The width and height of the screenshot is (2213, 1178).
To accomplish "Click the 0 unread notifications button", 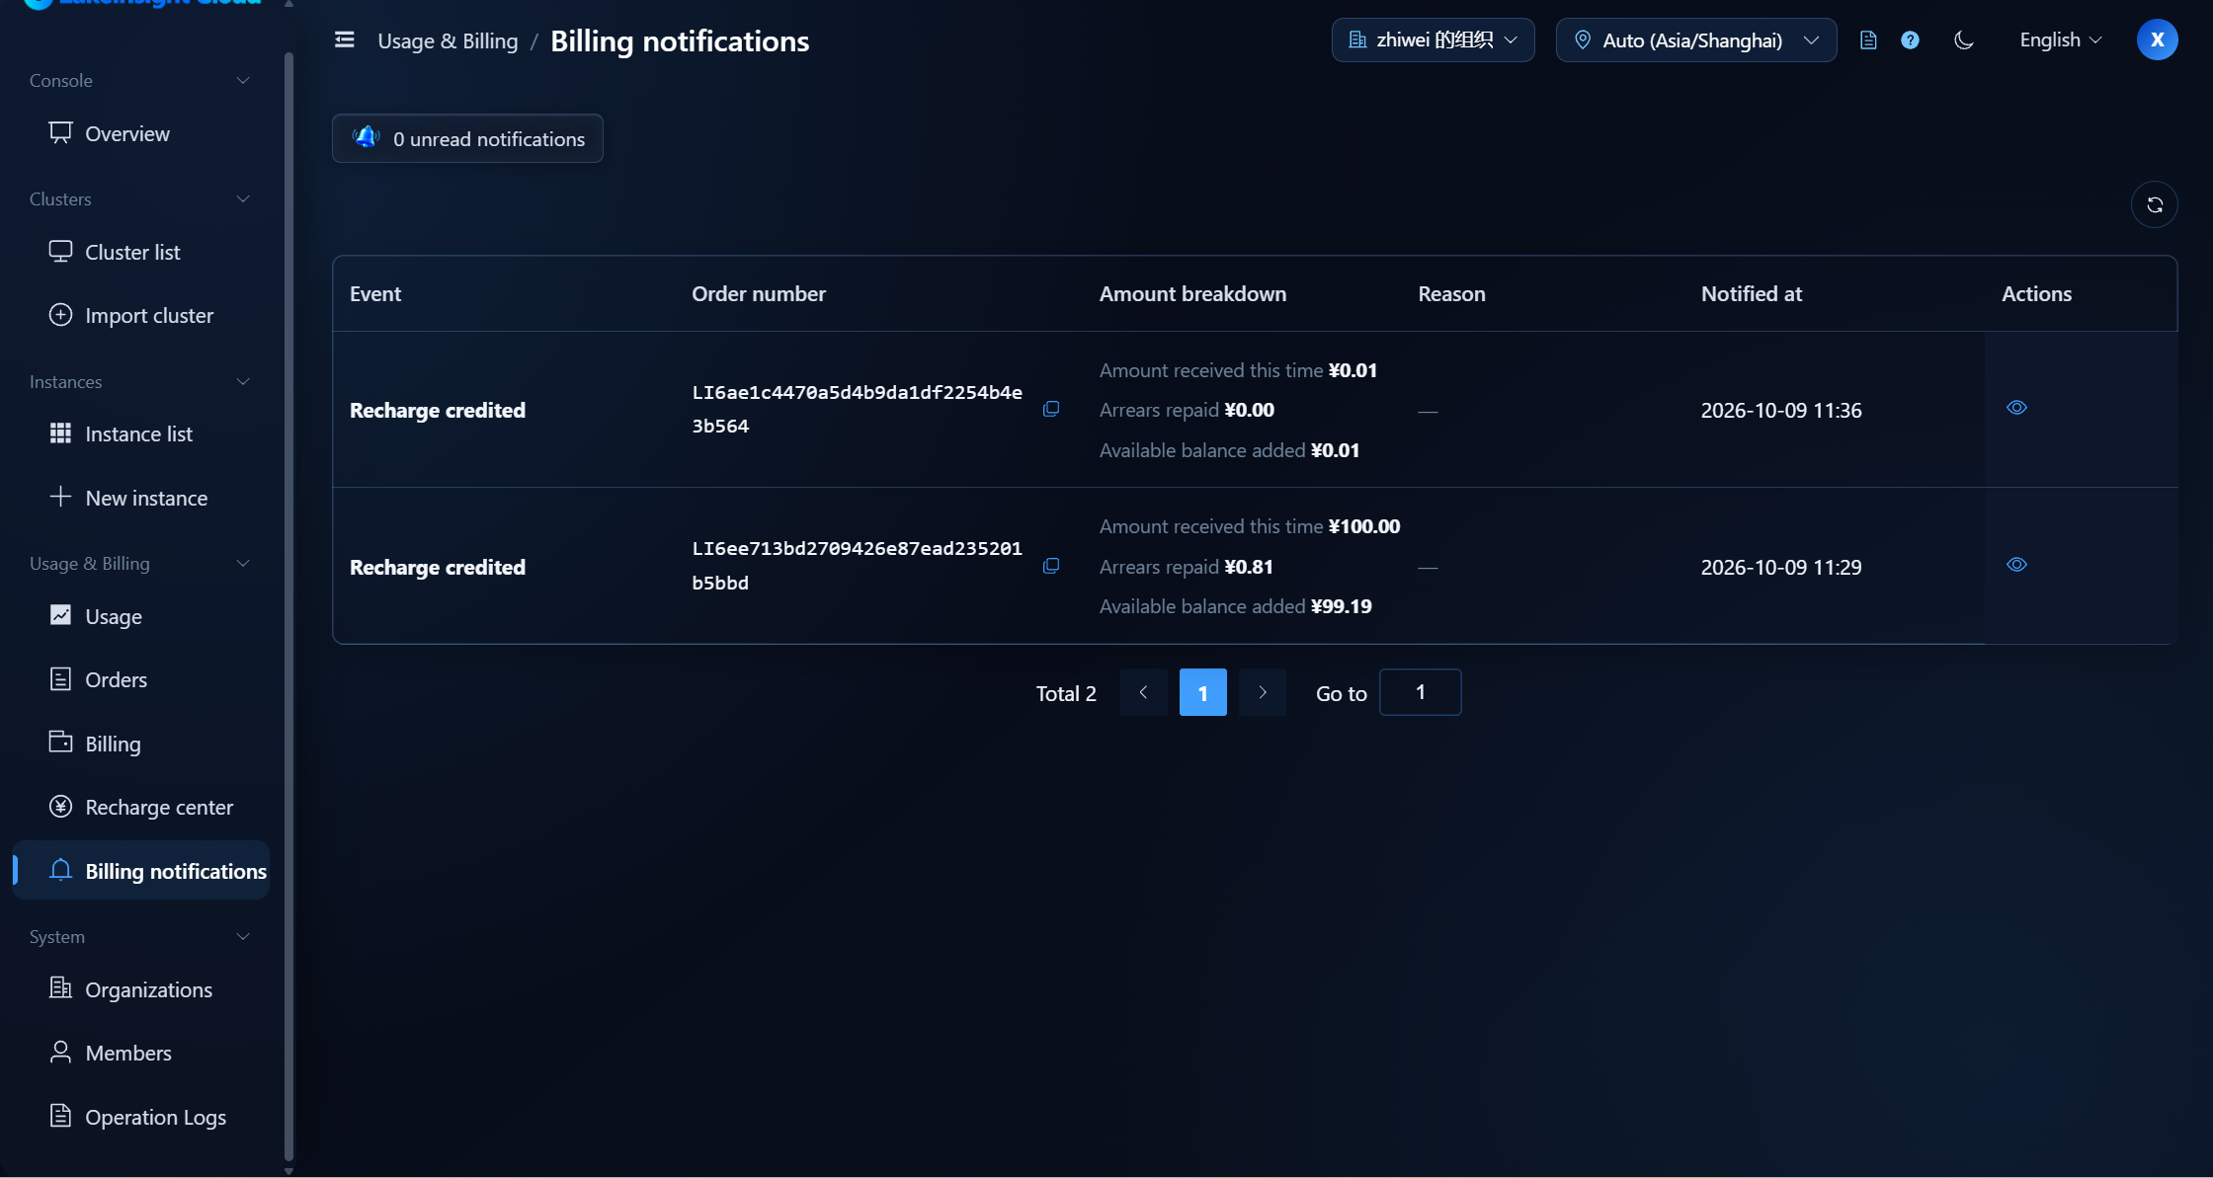I will point(467,138).
